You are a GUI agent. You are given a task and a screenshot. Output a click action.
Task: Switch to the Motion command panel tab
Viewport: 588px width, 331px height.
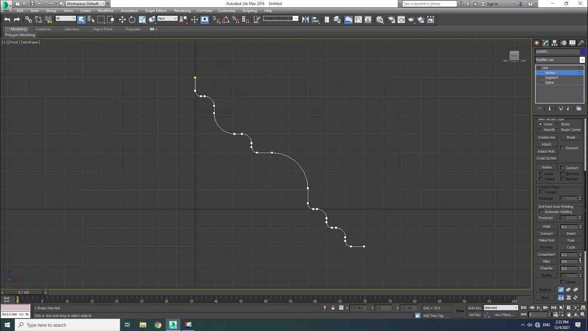[564, 43]
